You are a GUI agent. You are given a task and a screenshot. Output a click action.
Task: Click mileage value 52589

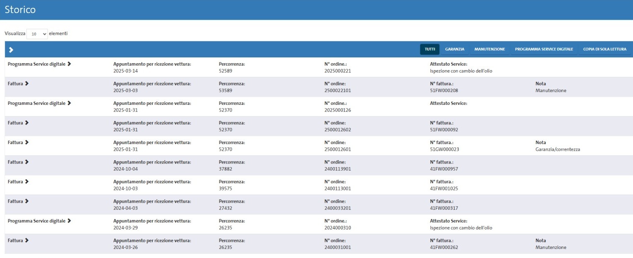point(225,71)
